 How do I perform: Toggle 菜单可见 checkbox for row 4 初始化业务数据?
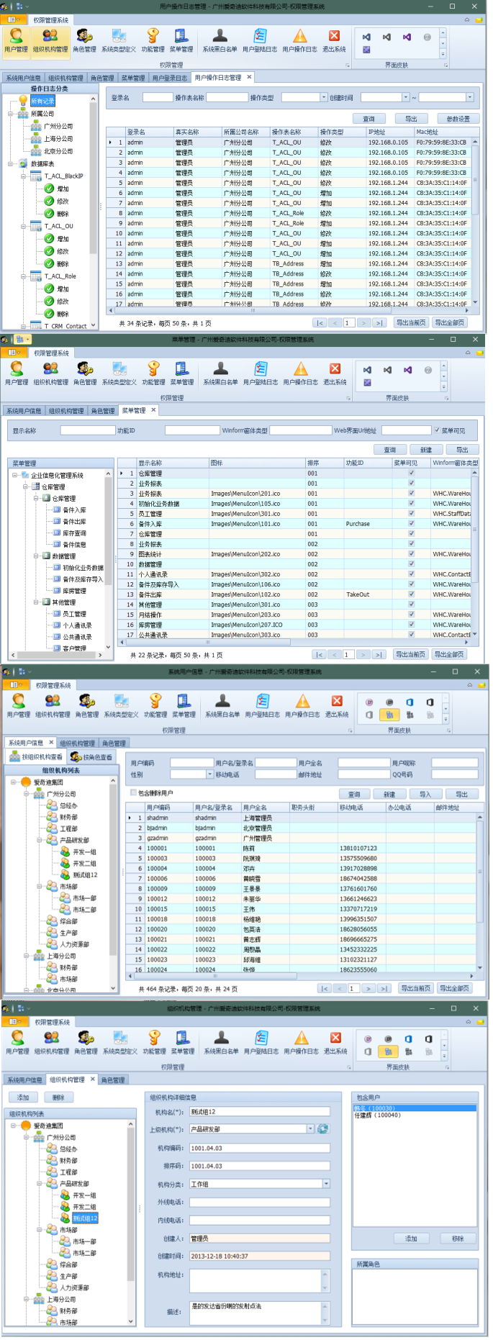(x=411, y=504)
